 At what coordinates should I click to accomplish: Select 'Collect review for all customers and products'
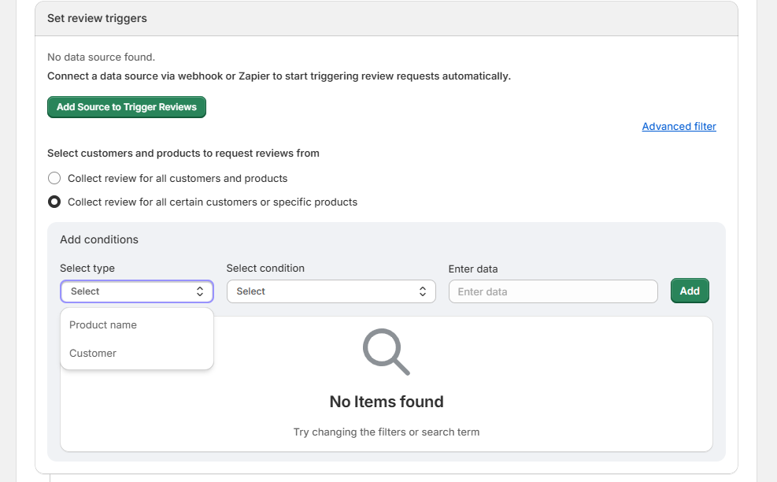[x=54, y=178]
